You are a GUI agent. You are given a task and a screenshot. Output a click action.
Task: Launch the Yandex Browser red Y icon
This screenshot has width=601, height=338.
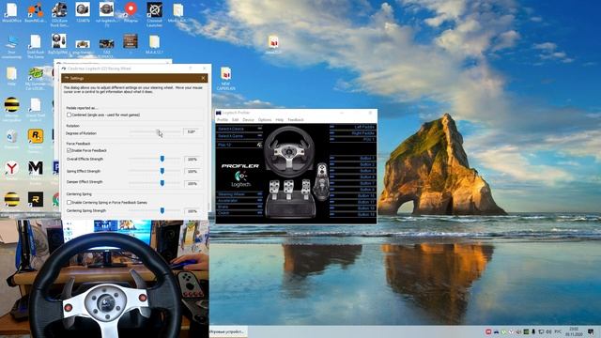pyautogui.click(x=11, y=168)
